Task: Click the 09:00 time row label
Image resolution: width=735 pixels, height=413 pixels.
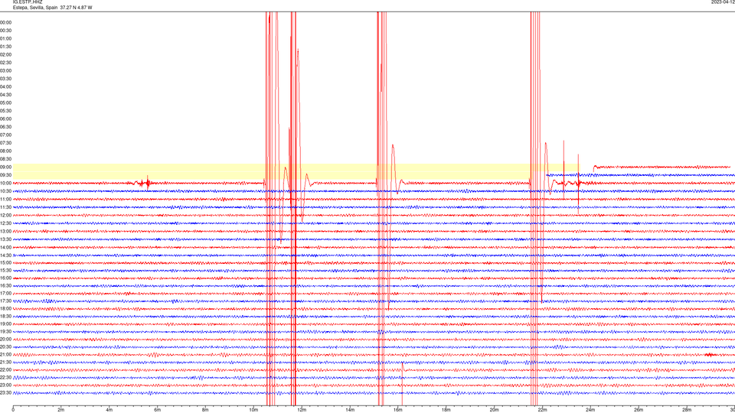Action: pos(5,167)
